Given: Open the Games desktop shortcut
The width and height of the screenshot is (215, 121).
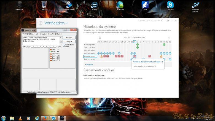Looking at the screenshot, I should click(95, 6).
